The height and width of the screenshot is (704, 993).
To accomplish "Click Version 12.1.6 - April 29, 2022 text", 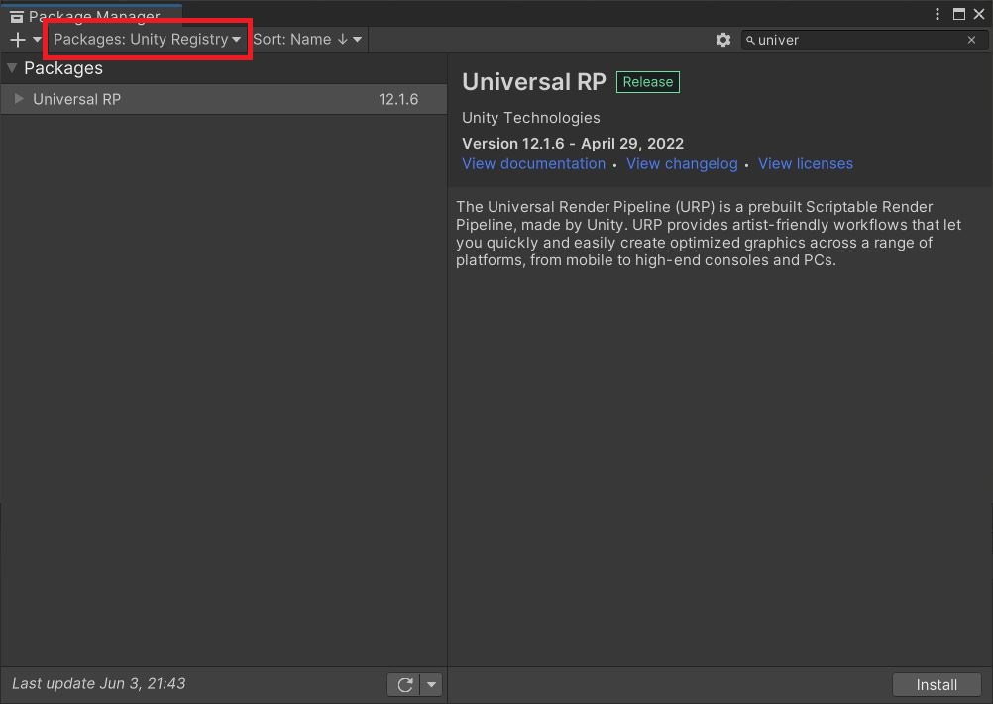I will [573, 143].
